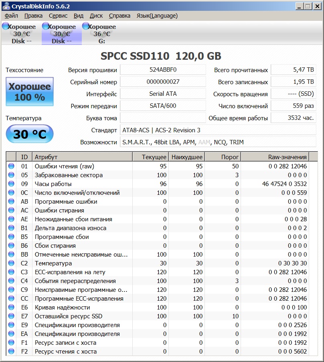The height and width of the screenshot is (362, 324).
Task: Click status orb for Забракованные сектора
Action: click(x=11, y=175)
